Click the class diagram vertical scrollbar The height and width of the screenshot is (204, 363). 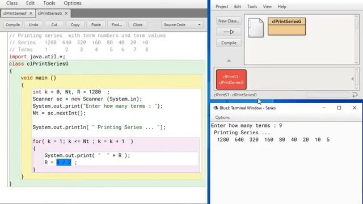coord(357,39)
